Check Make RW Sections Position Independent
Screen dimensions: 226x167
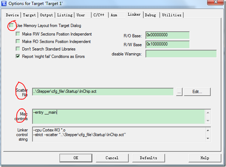click(18, 34)
